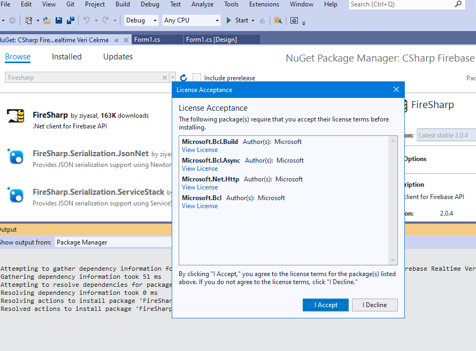Click the Find in Files folder icon
This screenshot has height=351, width=476.
pyautogui.click(x=278, y=20)
